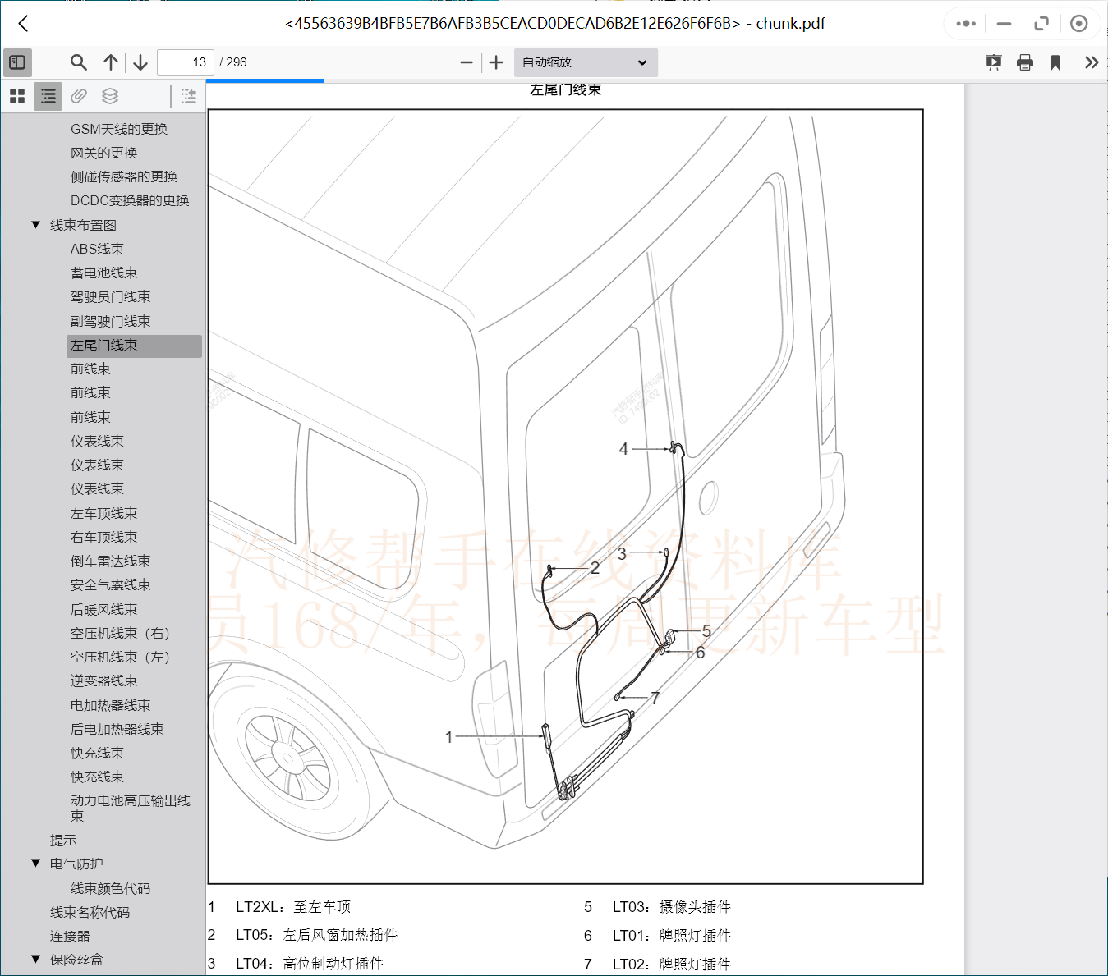This screenshot has width=1108, height=976.
Task: Toggle the sidebar visibility
Action: point(17,62)
